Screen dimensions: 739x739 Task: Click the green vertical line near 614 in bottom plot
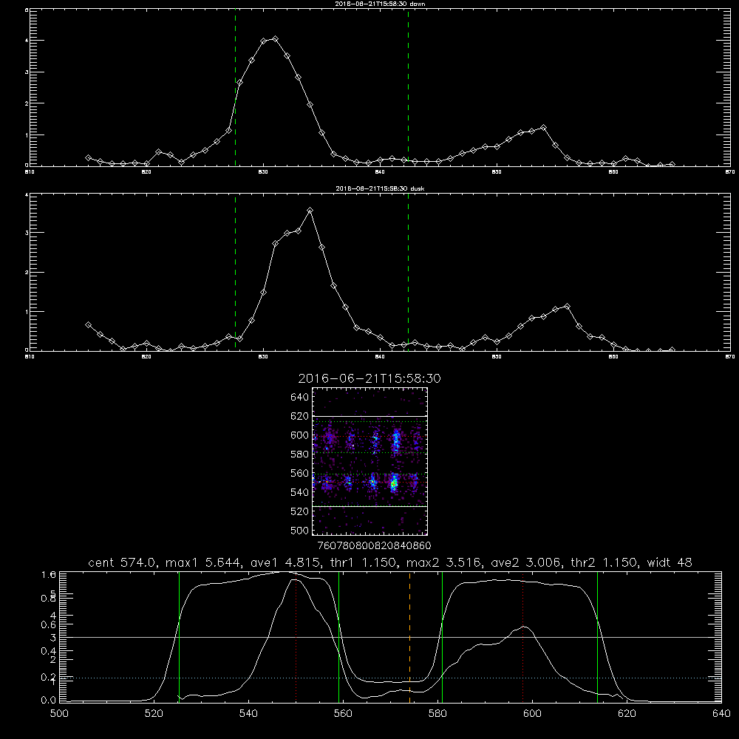tap(597, 637)
